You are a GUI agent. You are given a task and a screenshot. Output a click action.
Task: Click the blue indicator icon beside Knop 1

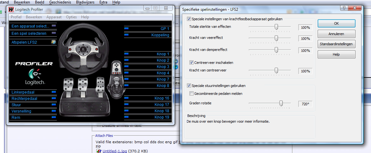[x=126, y=54]
